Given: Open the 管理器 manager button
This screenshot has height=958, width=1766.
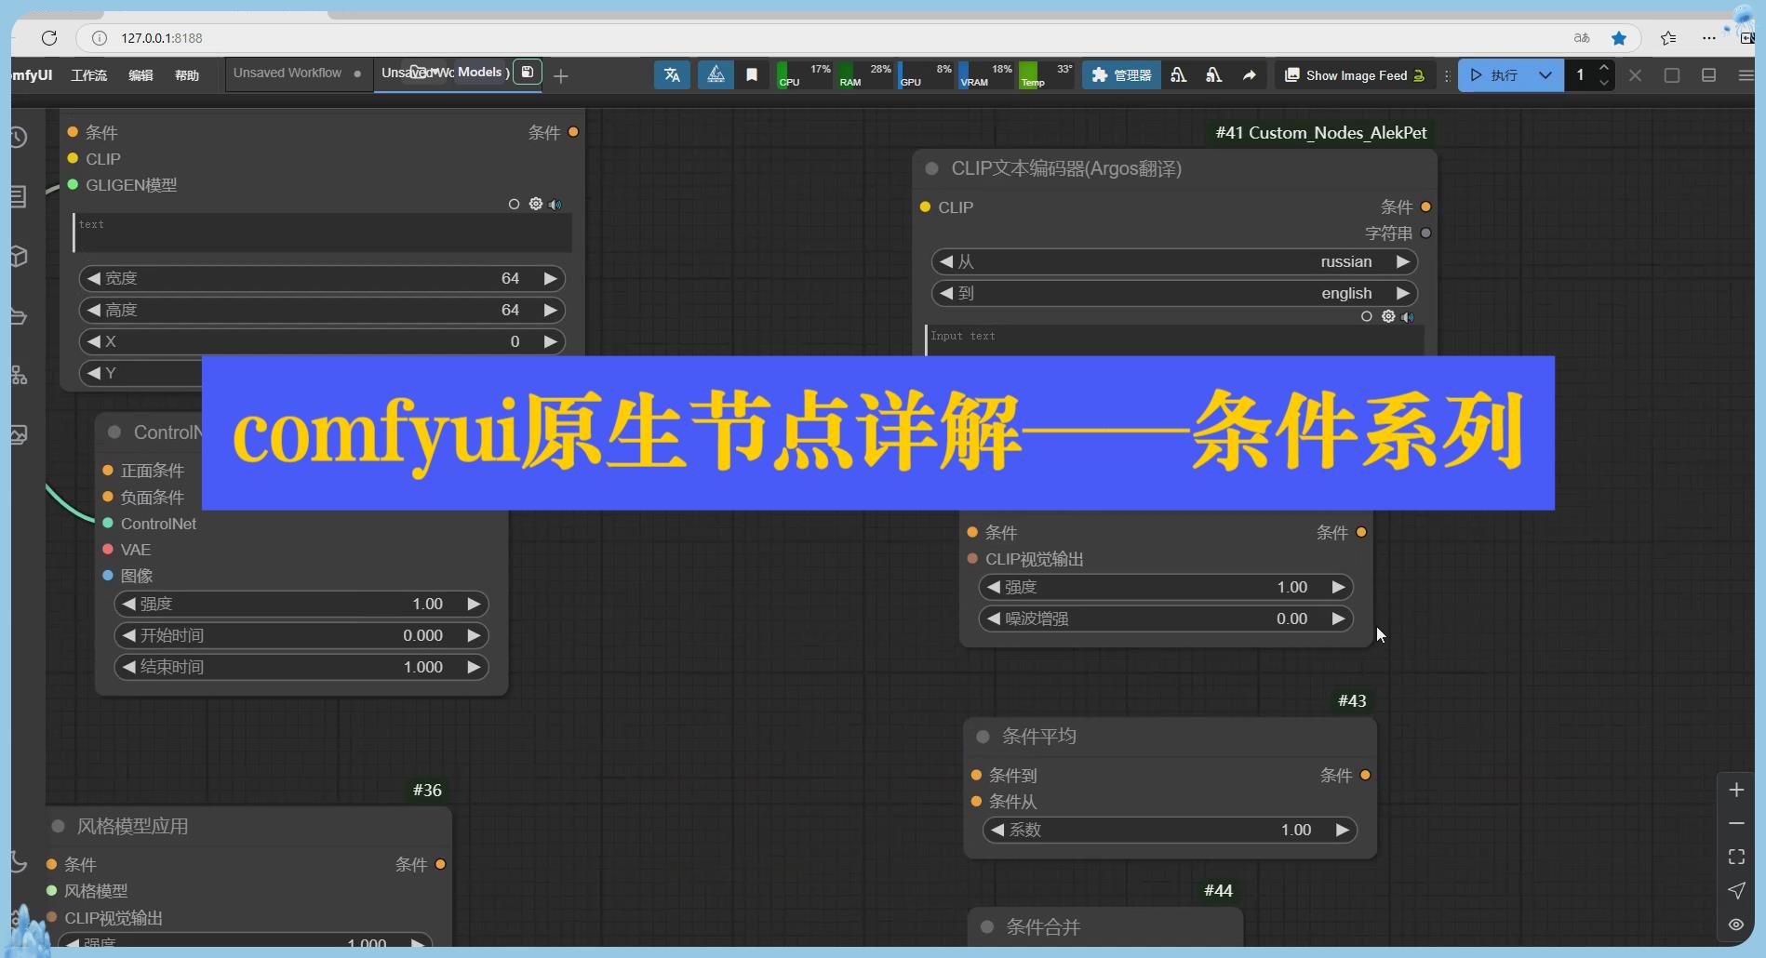Looking at the screenshot, I should [1121, 75].
